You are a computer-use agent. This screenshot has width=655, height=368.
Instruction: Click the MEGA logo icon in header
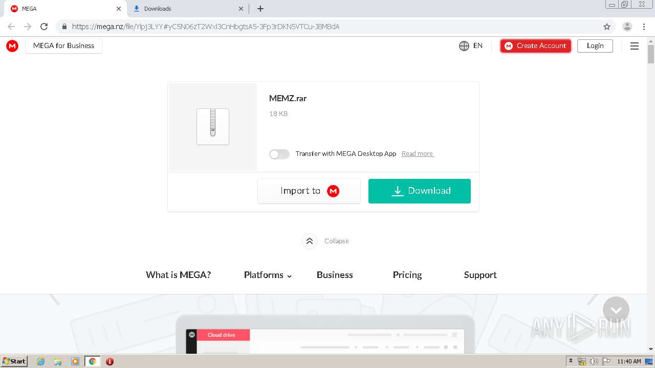point(12,46)
